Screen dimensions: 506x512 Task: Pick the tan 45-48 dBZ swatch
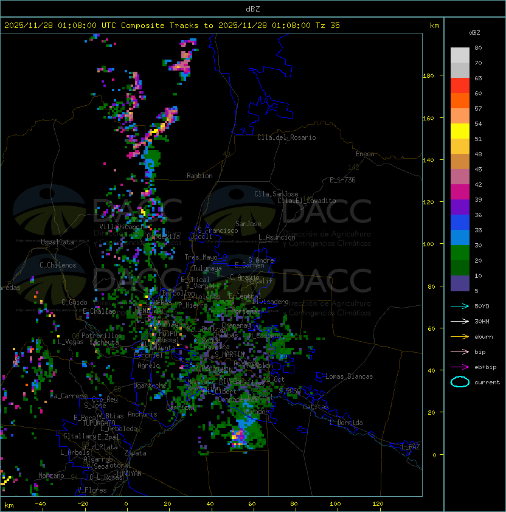tap(460, 162)
